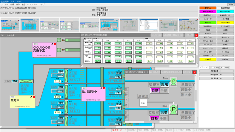235x132 pixels.
Task: Click the left arrow of window 201 horizontal scrollbar
Action: pos(1,127)
